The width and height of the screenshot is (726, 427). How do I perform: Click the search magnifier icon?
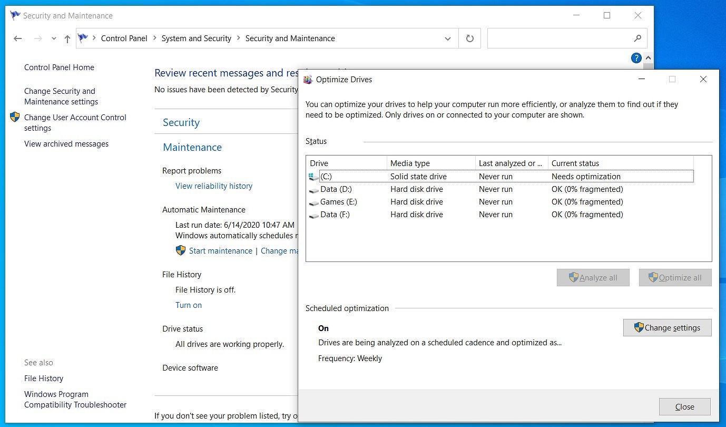[x=637, y=38]
